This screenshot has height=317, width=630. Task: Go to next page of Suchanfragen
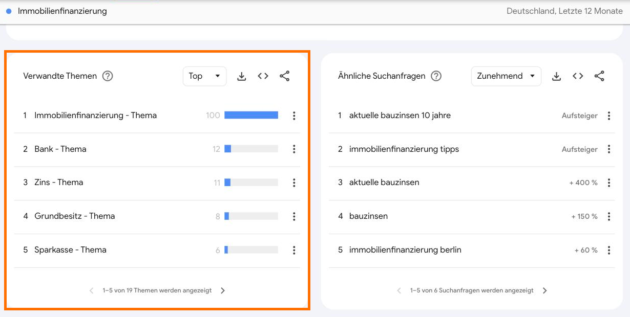pos(545,290)
